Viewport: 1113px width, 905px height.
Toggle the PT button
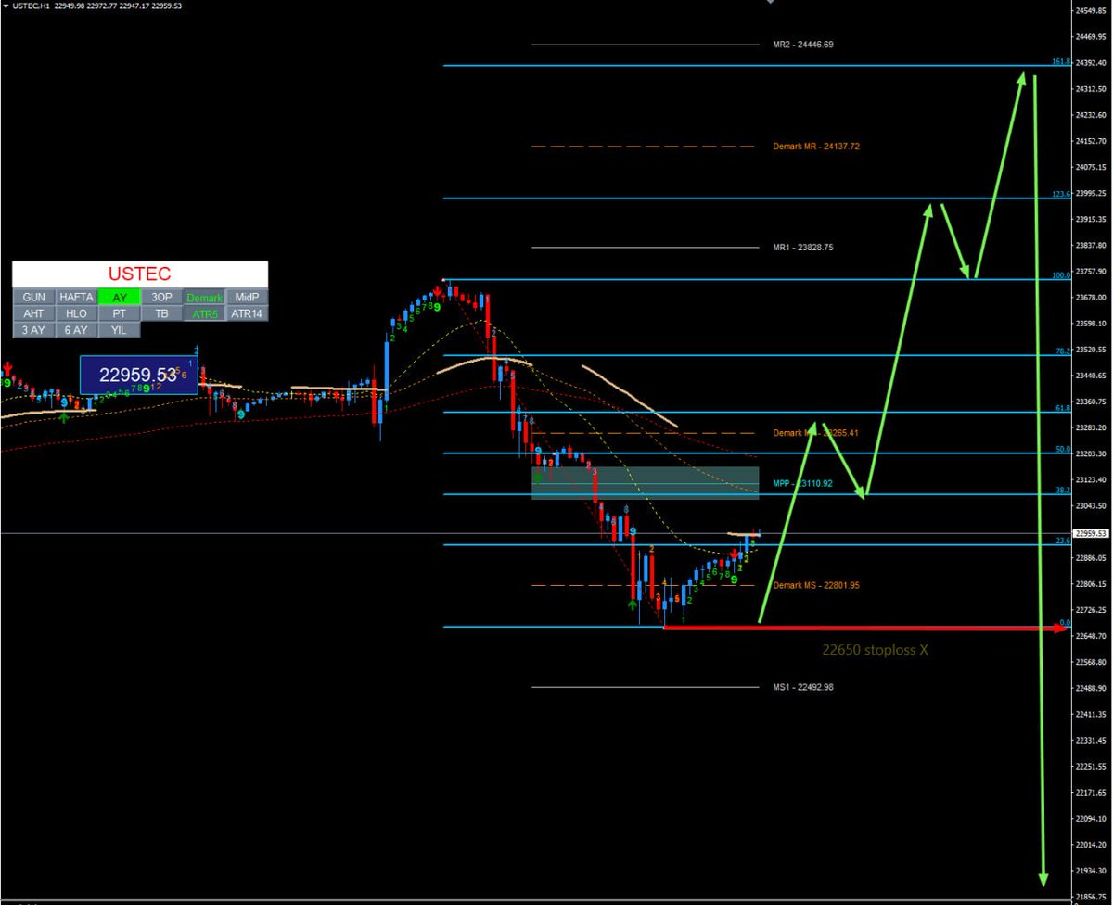click(x=119, y=313)
